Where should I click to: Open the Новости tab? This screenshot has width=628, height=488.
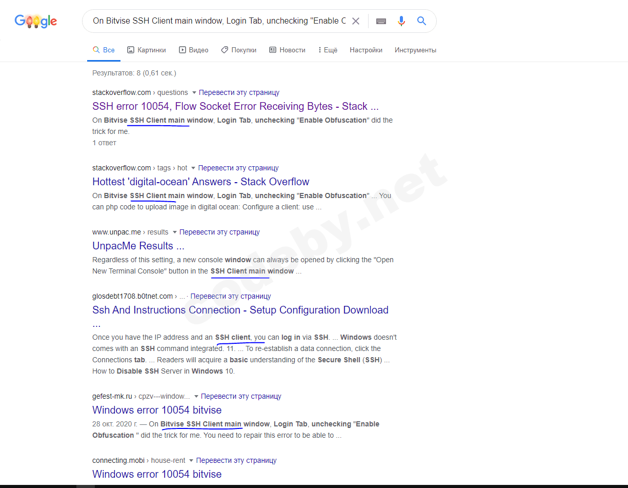pyautogui.click(x=287, y=50)
